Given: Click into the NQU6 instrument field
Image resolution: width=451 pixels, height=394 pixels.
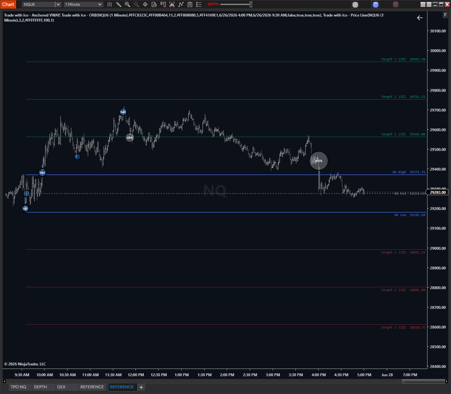Looking at the screenshot, I should pos(38,4).
